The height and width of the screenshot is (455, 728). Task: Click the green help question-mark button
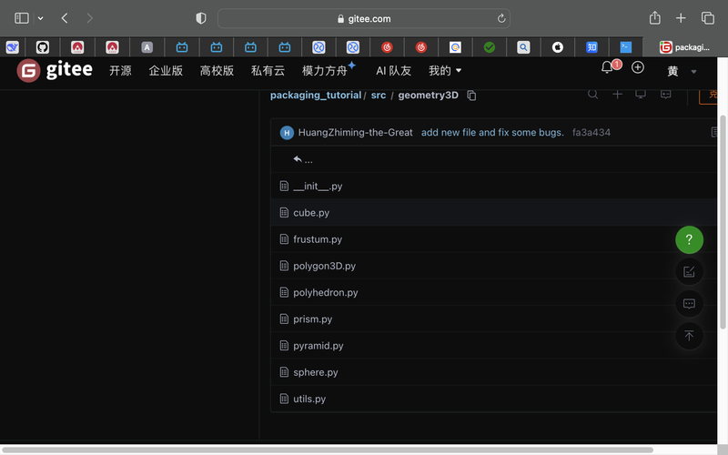coord(689,240)
